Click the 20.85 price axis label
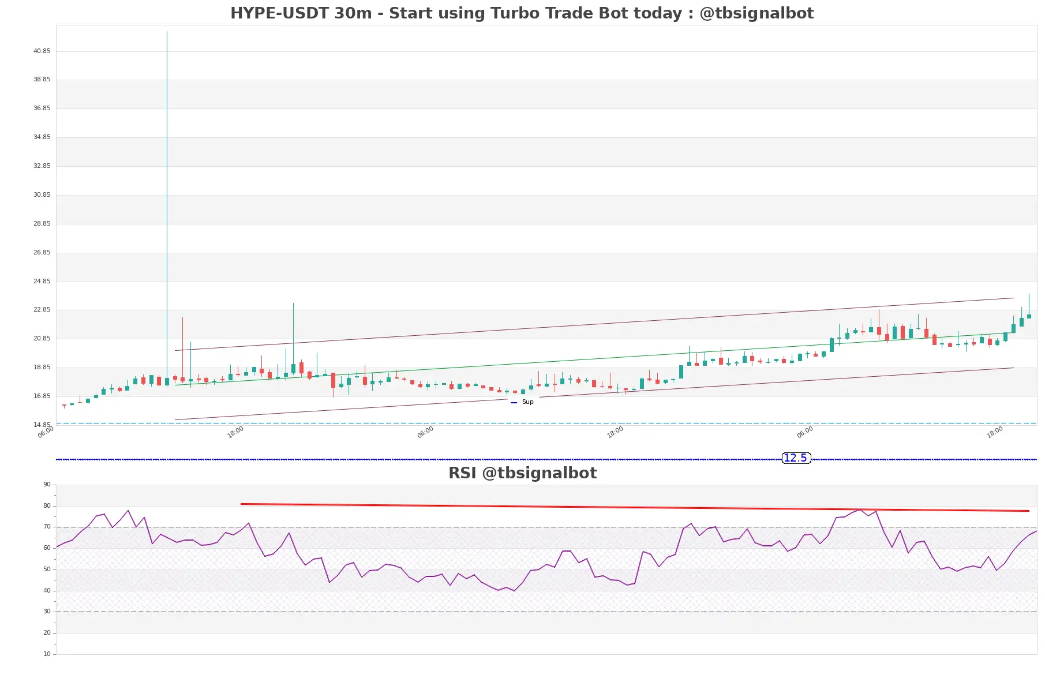Image resolution: width=1045 pixels, height=697 pixels. 42,339
